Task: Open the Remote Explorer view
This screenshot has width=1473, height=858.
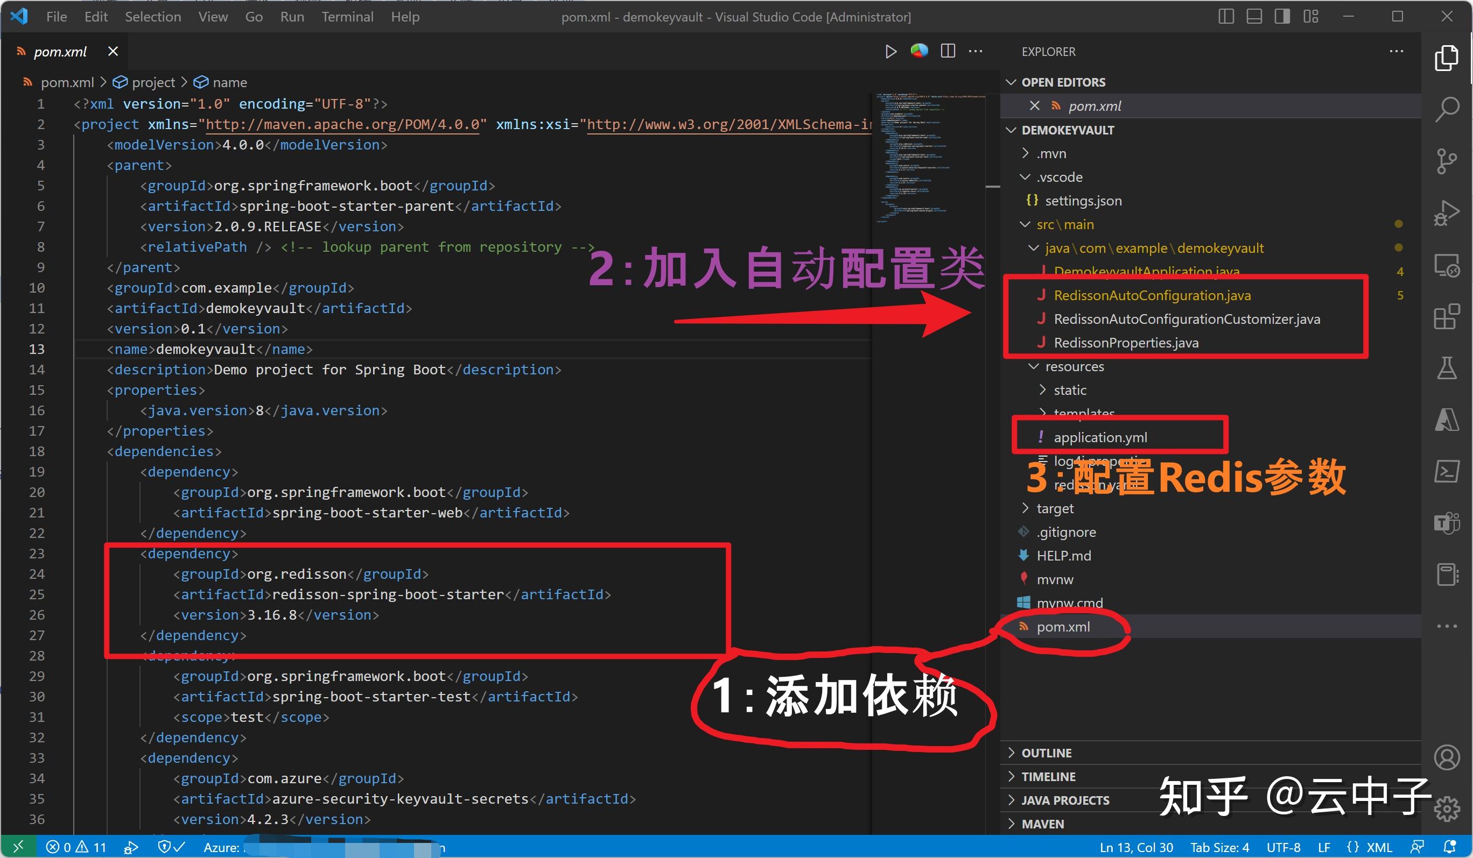Action: tap(1447, 266)
